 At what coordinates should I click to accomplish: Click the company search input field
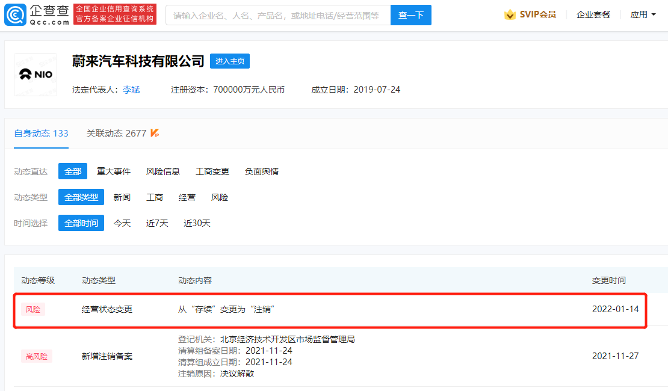[277, 15]
